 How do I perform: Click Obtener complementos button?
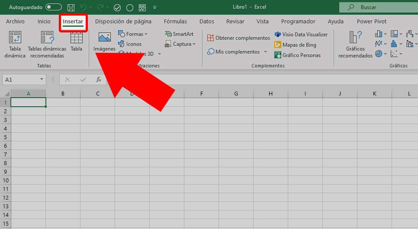point(238,38)
